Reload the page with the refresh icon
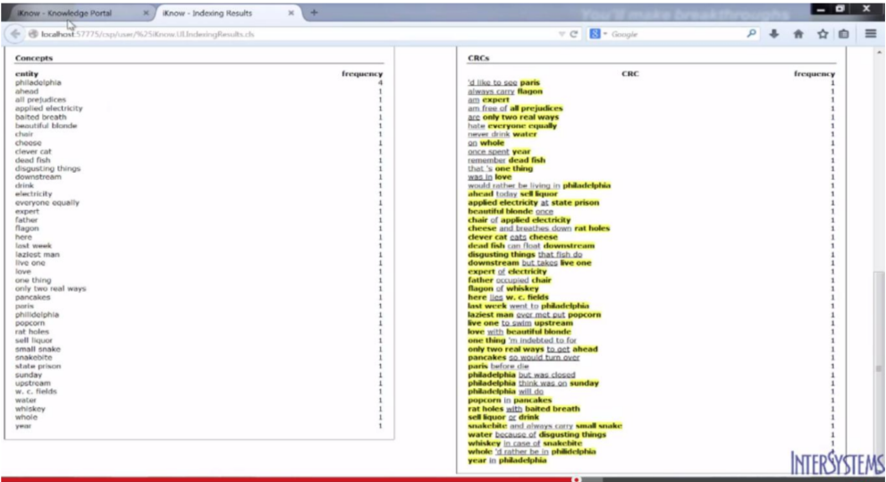This screenshot has width=886, height=482. 574,34
